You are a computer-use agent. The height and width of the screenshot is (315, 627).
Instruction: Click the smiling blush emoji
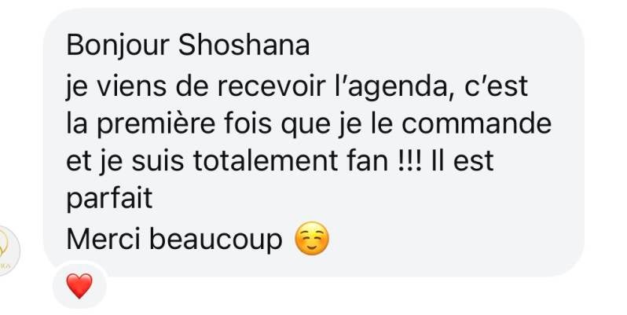pyautogui.click(x=312, y=239)
